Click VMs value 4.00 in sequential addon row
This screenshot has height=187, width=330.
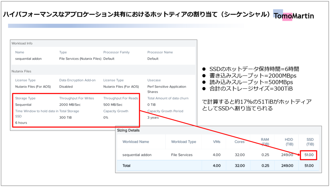(x=217, y=155)
